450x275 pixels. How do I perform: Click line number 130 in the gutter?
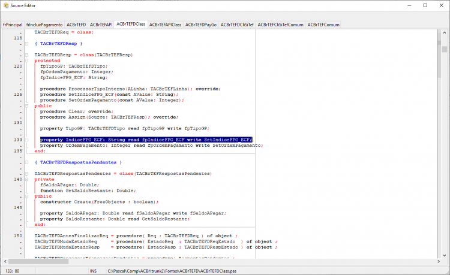pos(18,123)
